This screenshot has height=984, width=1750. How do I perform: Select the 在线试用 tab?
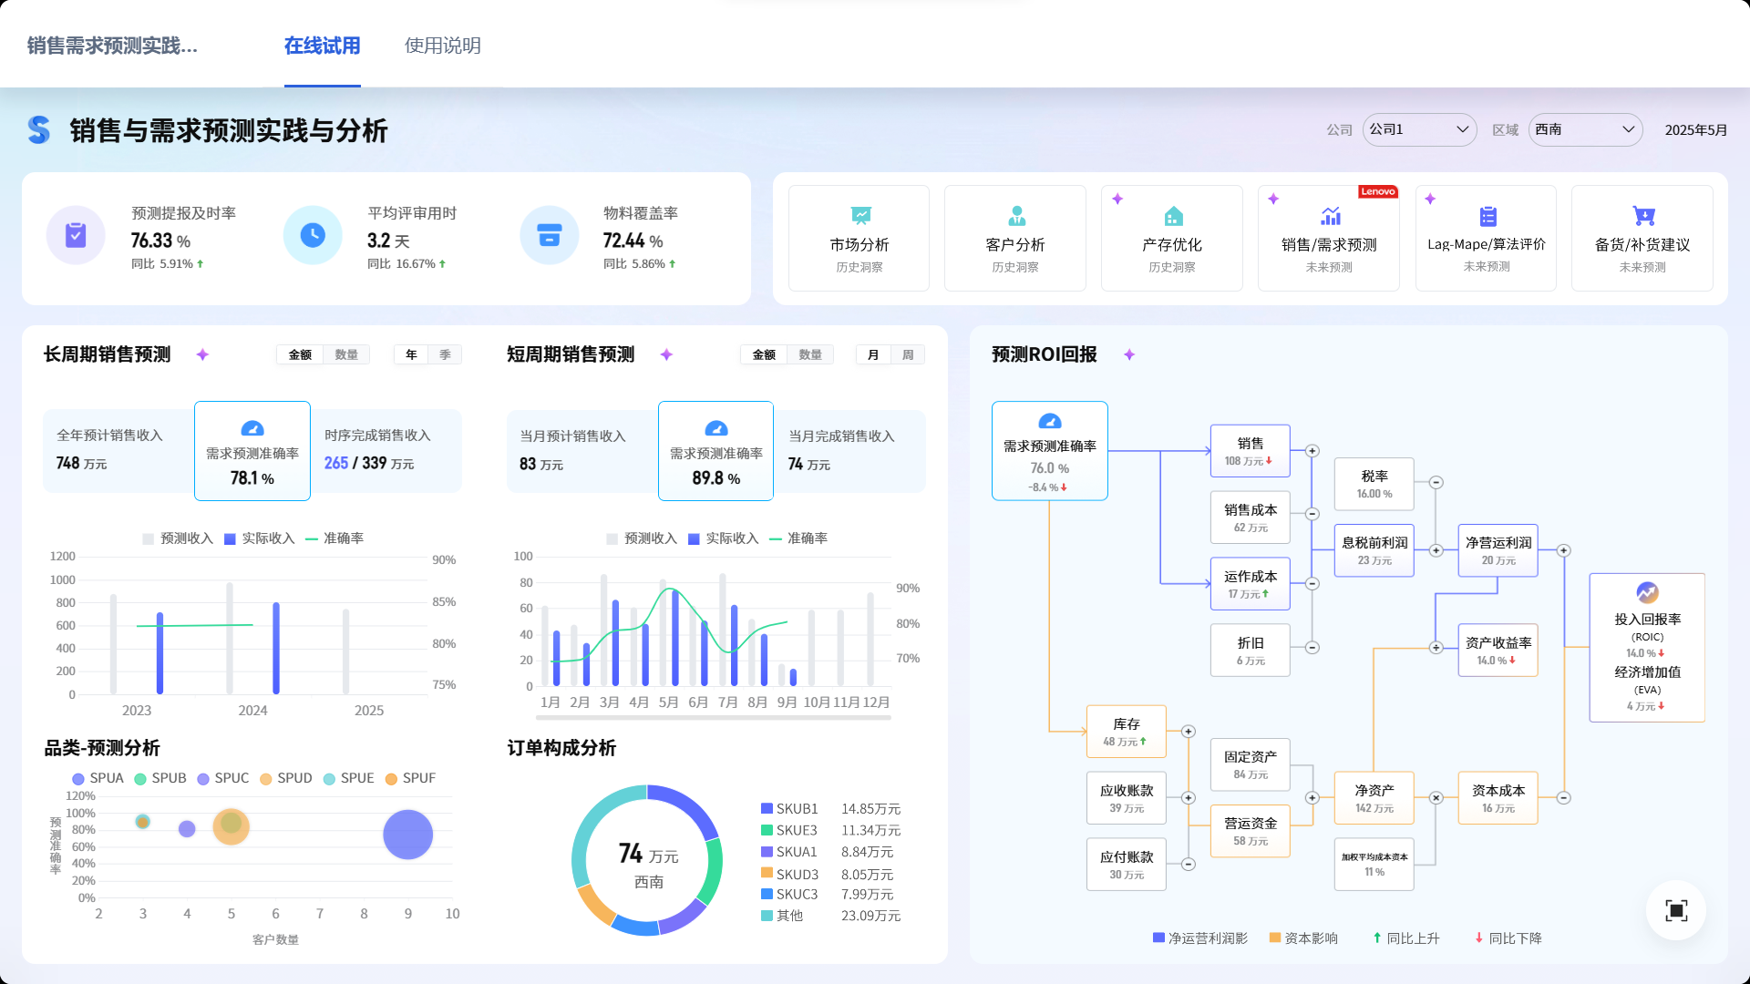click(x=322, y=46)
